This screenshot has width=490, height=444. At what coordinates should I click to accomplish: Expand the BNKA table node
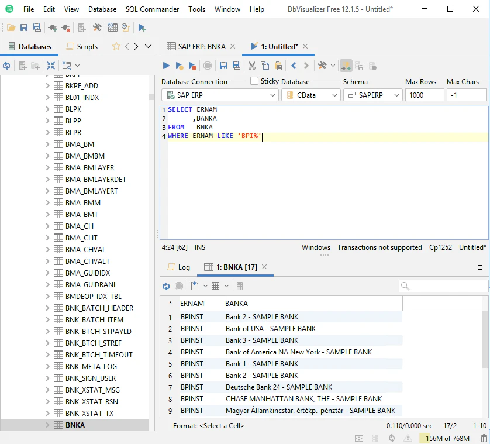click(x=47, y=425)
